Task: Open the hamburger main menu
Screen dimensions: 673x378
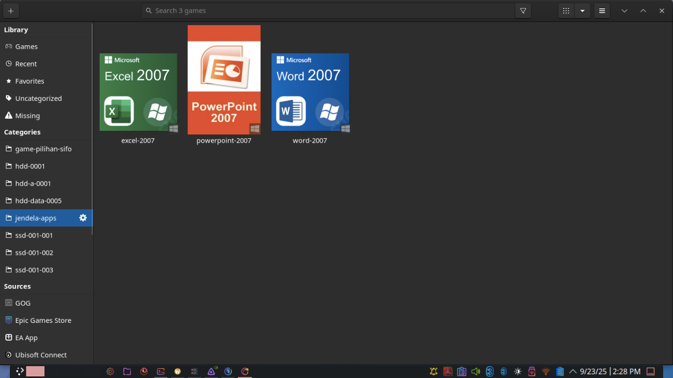Action: click(602, 11)
